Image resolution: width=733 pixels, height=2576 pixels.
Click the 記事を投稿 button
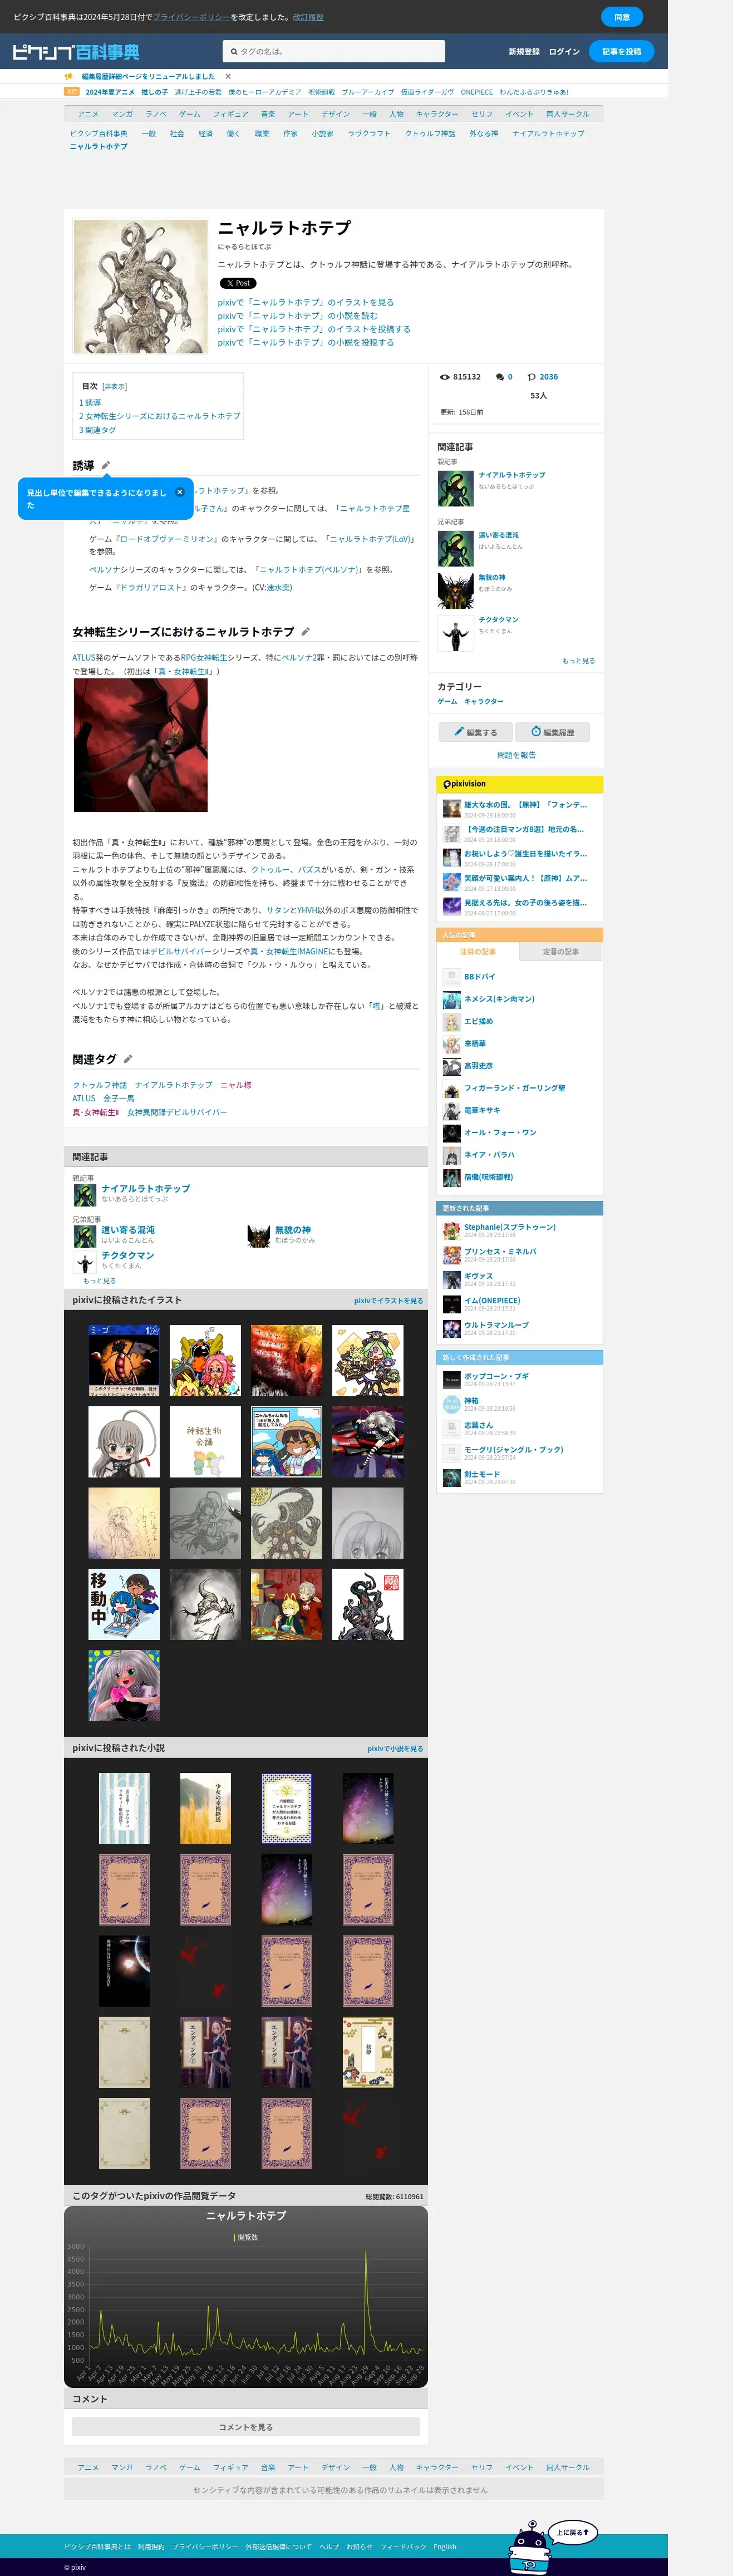(x=621, y=52)
